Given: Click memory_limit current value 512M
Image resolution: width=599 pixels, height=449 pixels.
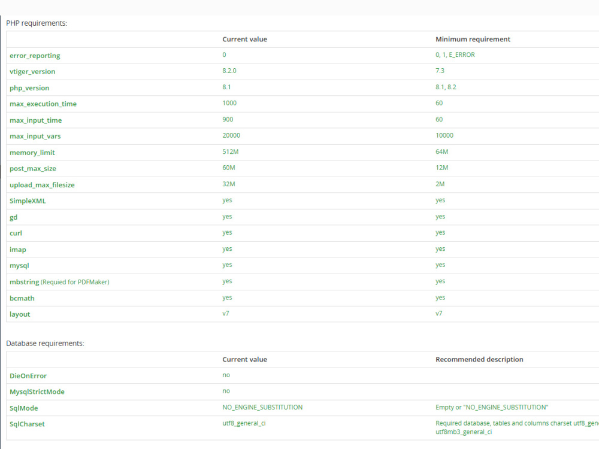Looking at the screenshot, I should click(231, 152).
